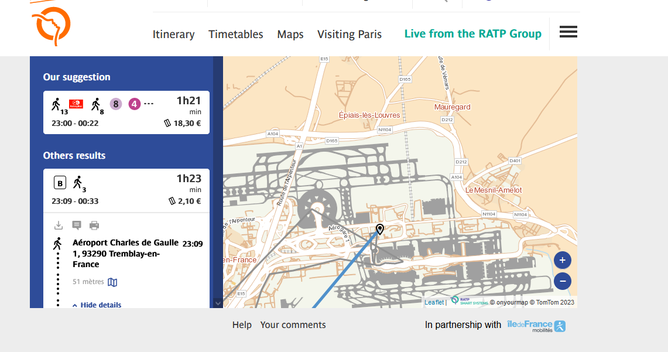This screenshot has height=352, width=668.
Task: Click the RoissyBus red icon in suggestion
Action: (76, 104)
